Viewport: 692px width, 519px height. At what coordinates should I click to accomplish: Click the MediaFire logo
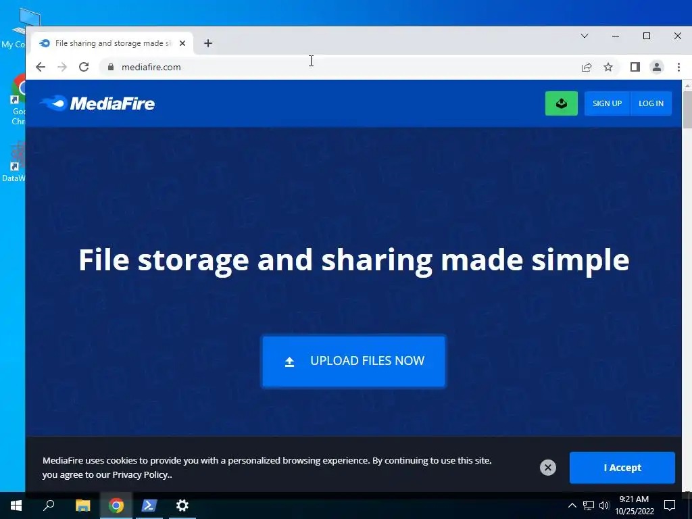(97, 103)
